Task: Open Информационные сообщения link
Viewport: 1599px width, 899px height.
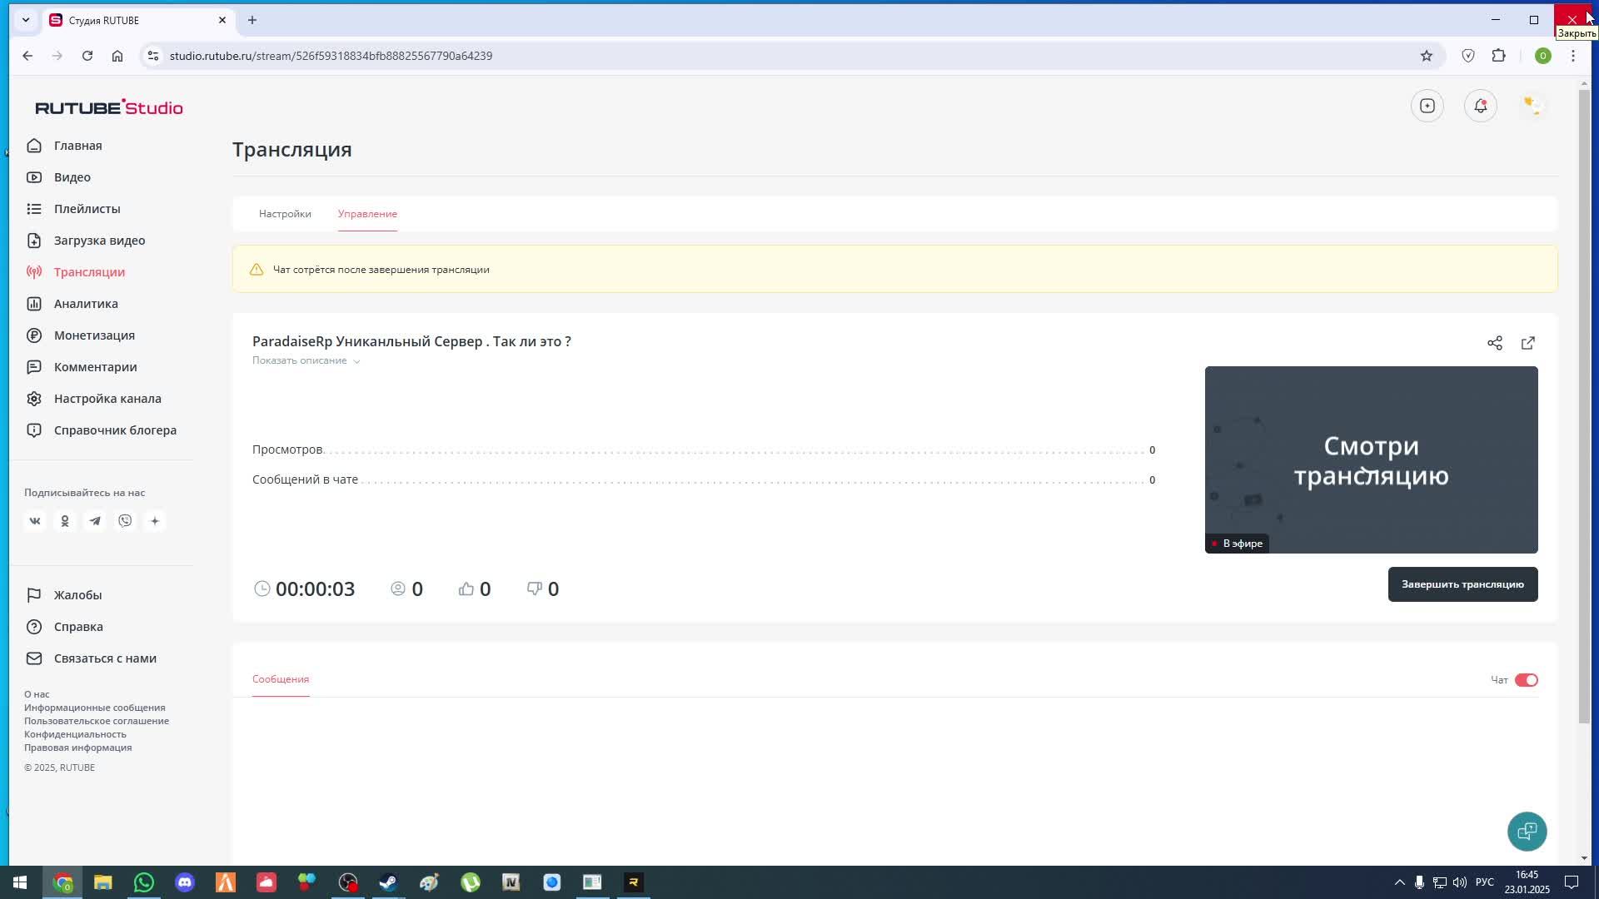Action: click(94, 708)
